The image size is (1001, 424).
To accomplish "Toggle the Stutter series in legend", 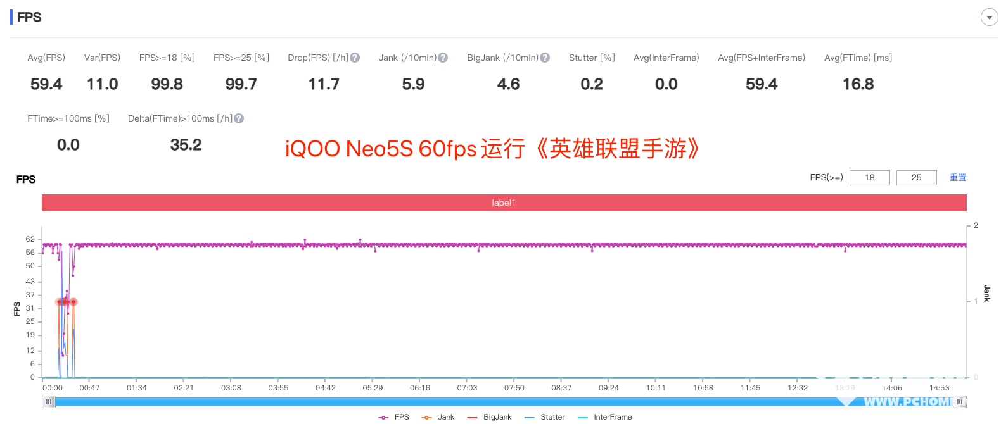I will coord(545,417).
